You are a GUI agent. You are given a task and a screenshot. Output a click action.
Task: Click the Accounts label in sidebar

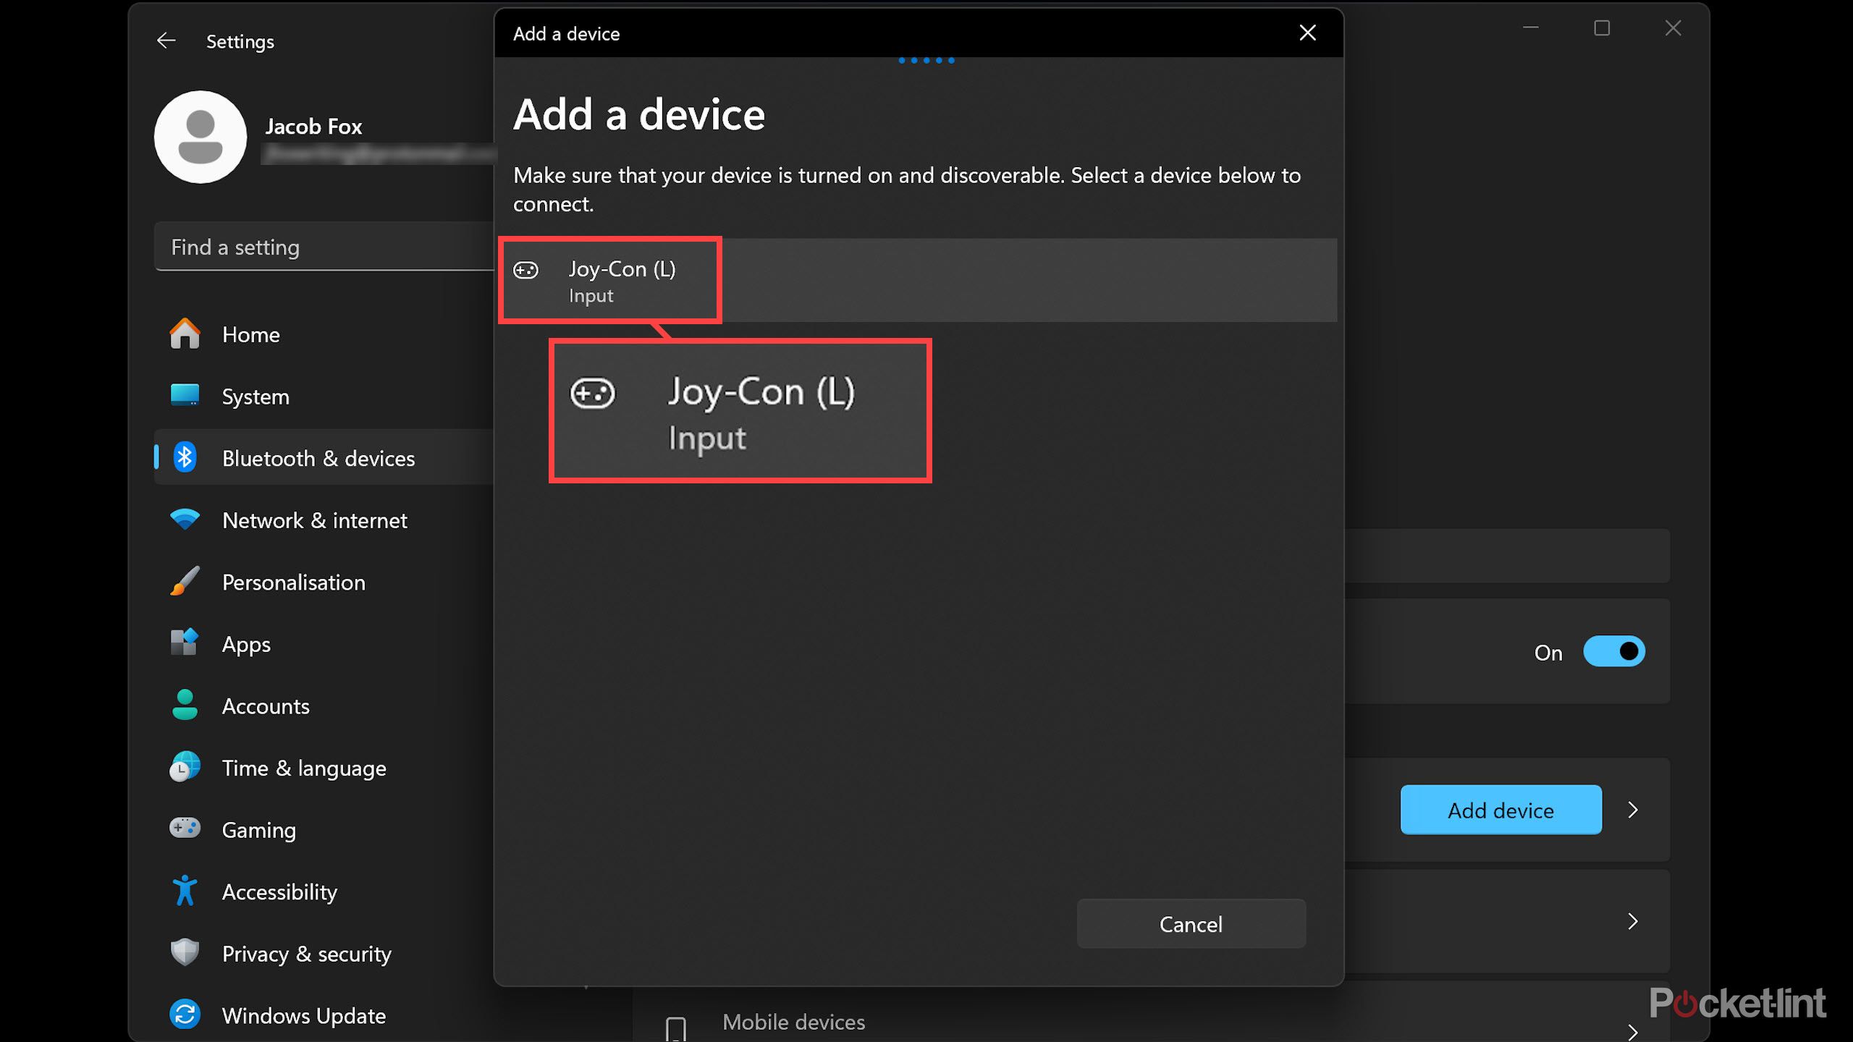click(266, 706)
